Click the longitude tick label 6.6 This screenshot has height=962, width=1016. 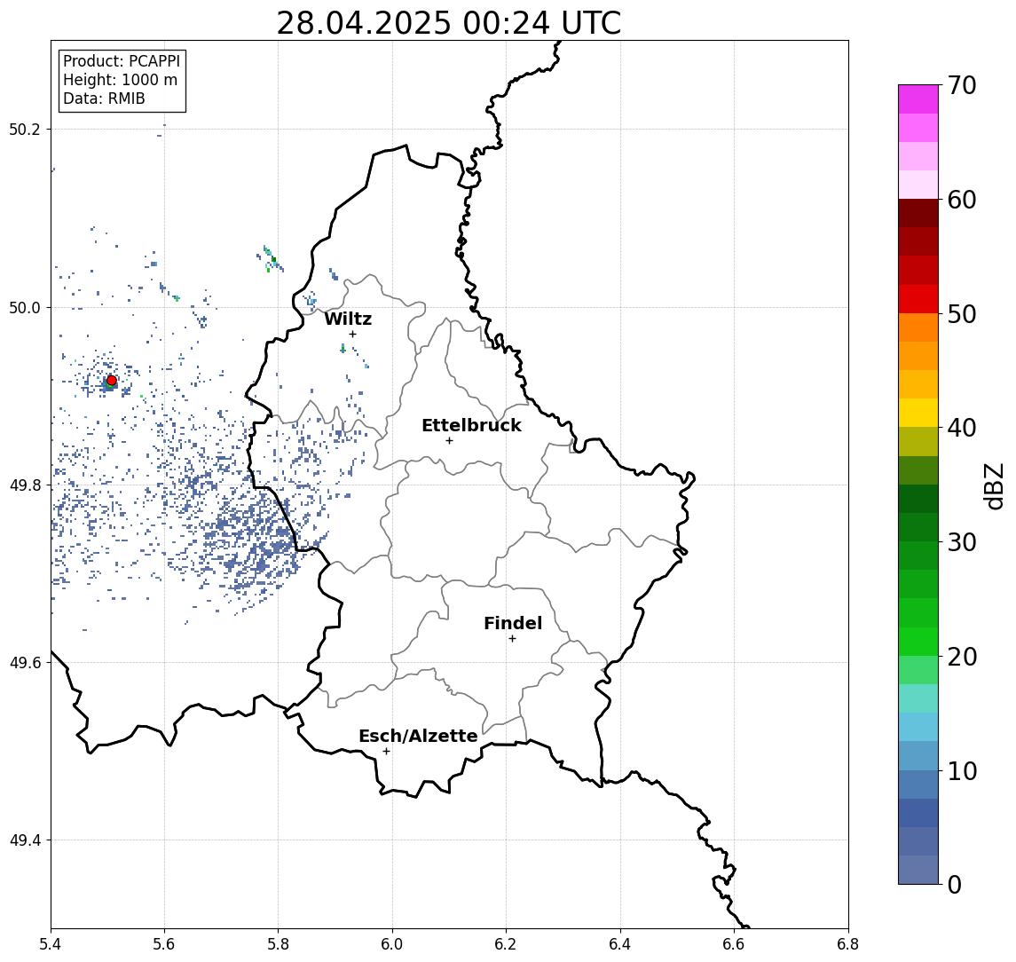coord(734,944)
